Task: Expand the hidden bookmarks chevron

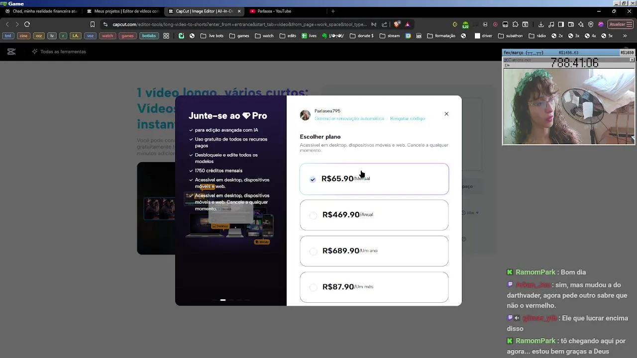Action: tap(625, 36)
